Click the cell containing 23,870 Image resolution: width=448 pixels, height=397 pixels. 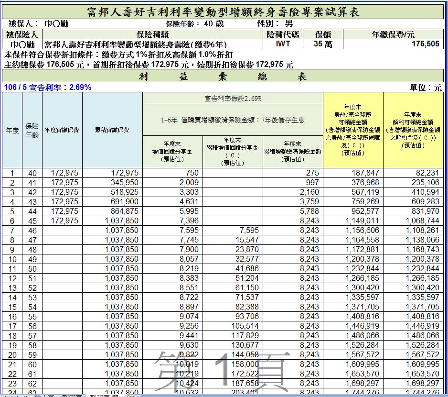tap(233, 249)
